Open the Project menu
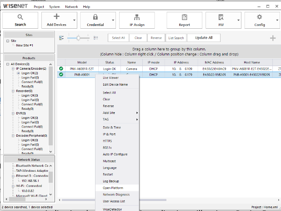The height and width of the screenshot is (211, 281). 39,7
